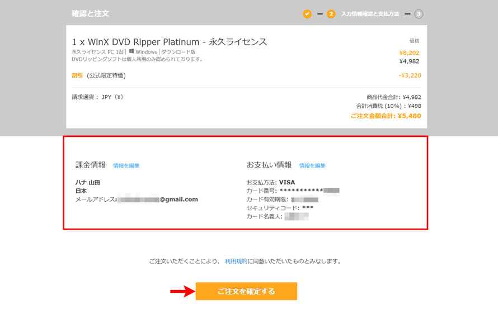Click the メールアドレス gmail.com line

point(137,199)
